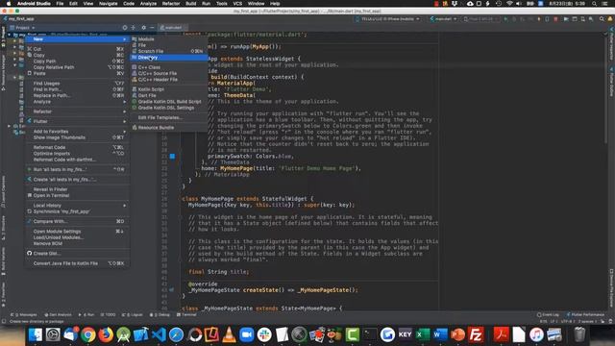Choose Gradle Kotlin DSL Build Script

[x=169, y=102]
